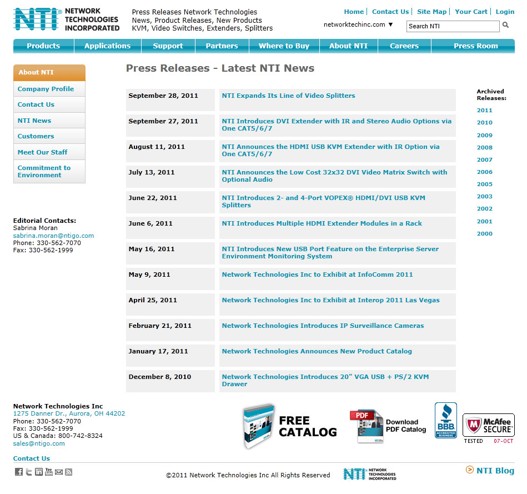Select Where to Buy in navigation bar

tap(284, 46)
